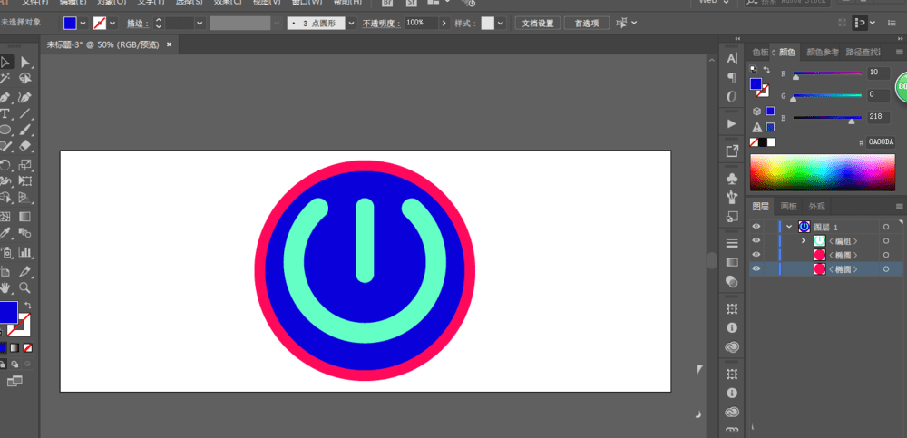
Task: Set fill to None in toolbox
Action: pyautogui.click(x=28, y=347)
